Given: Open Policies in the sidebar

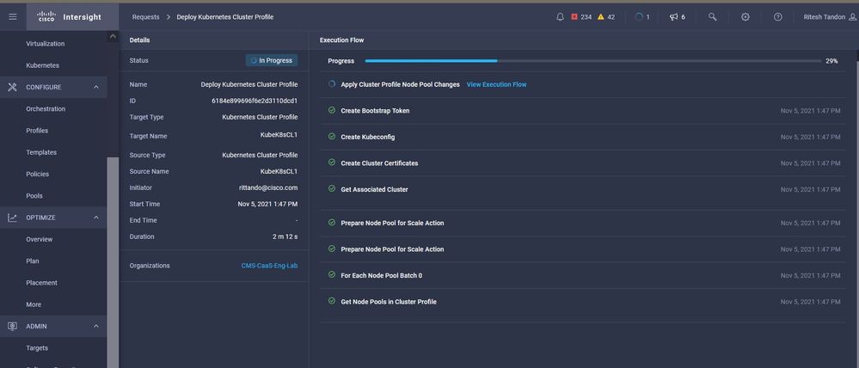Looking at the screenshot, I should [37, 175].
